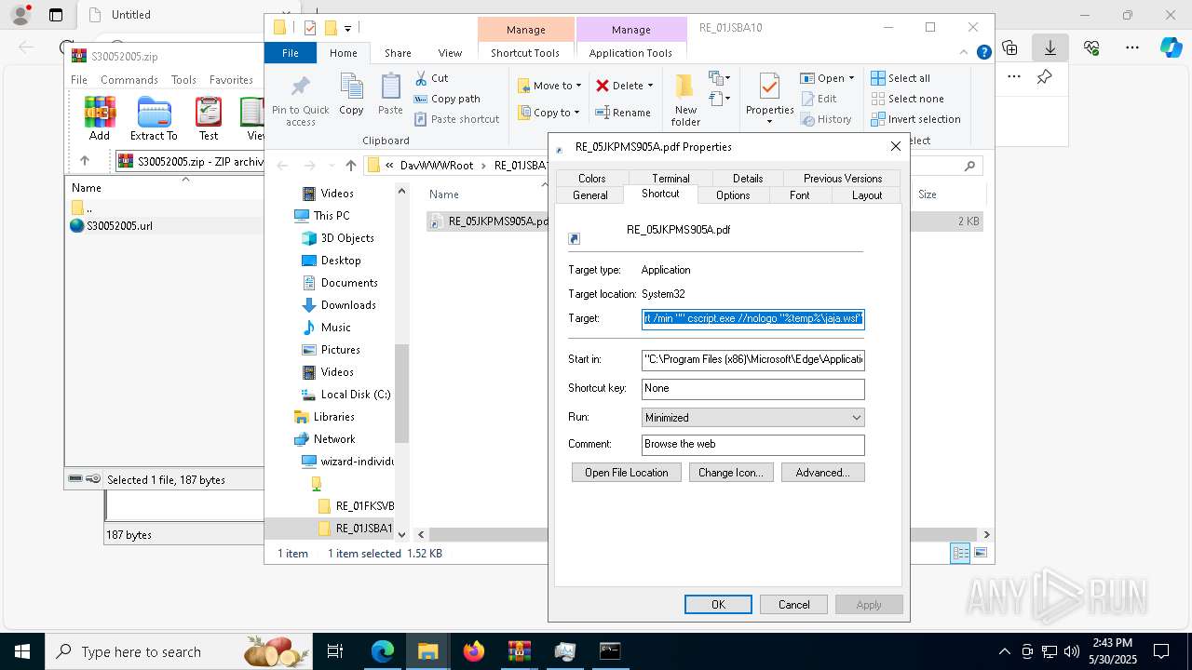Screen dimensions: 1192x670
Task: Switch to the Terminal tab in Properties
Action: [x=670, y=179]
